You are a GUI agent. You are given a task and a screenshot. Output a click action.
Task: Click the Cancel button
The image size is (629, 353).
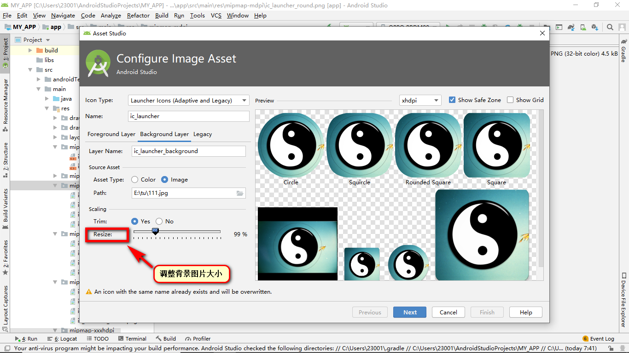[448, 312]
